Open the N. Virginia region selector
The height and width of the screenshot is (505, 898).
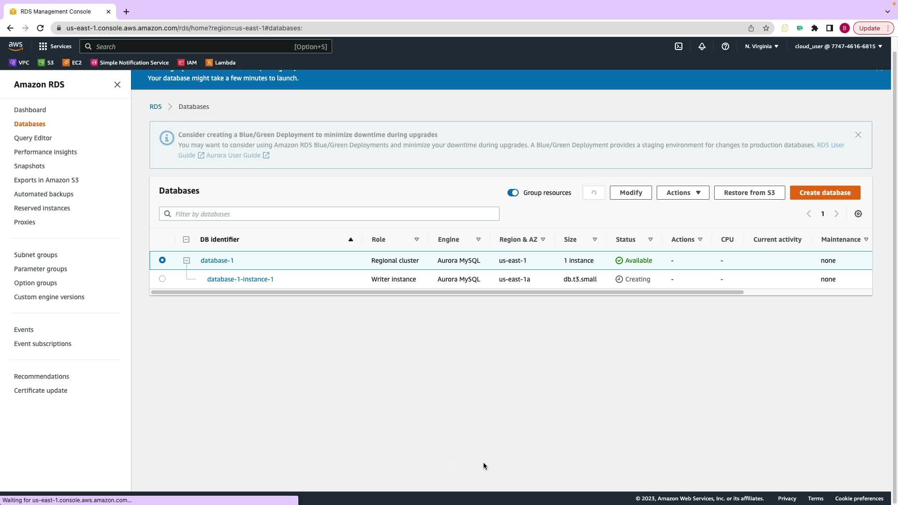(761, 46)
